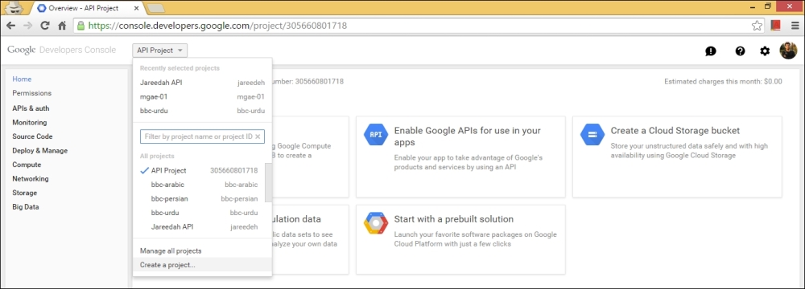Open the API Project dropdown
805x289 pixels.
(x=159, y=51)
